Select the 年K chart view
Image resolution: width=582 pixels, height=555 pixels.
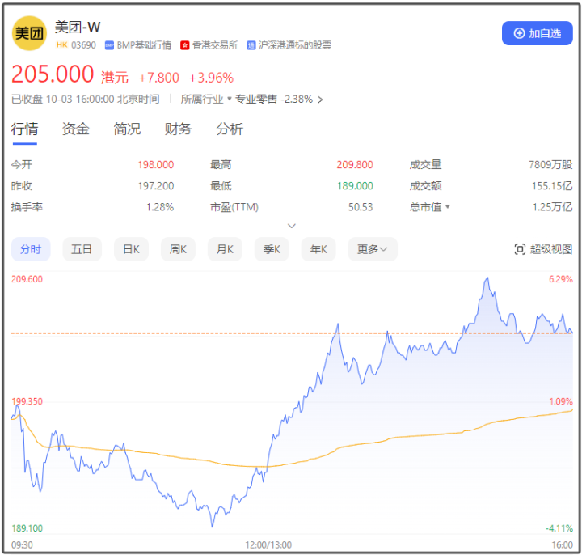point(318,249)
